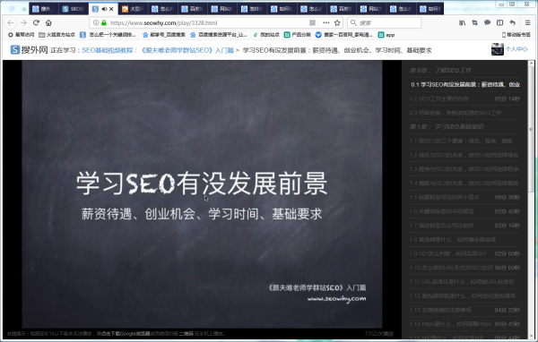The height and width of the screenshot is (342, 538).
Task: Select lesson 1.14 about Https
Action: (x=465, y=324)
